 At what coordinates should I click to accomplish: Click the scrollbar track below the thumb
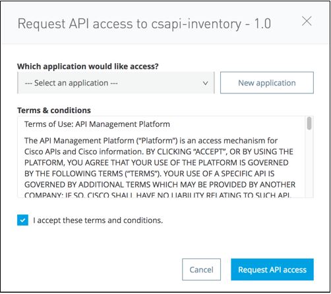[309, 163]
